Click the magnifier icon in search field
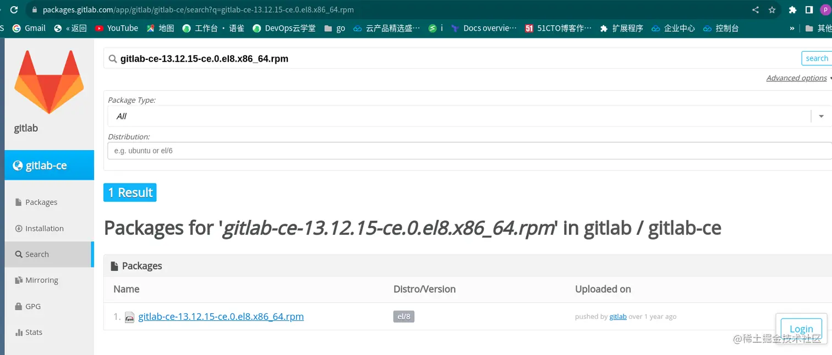 pos(112,58)
